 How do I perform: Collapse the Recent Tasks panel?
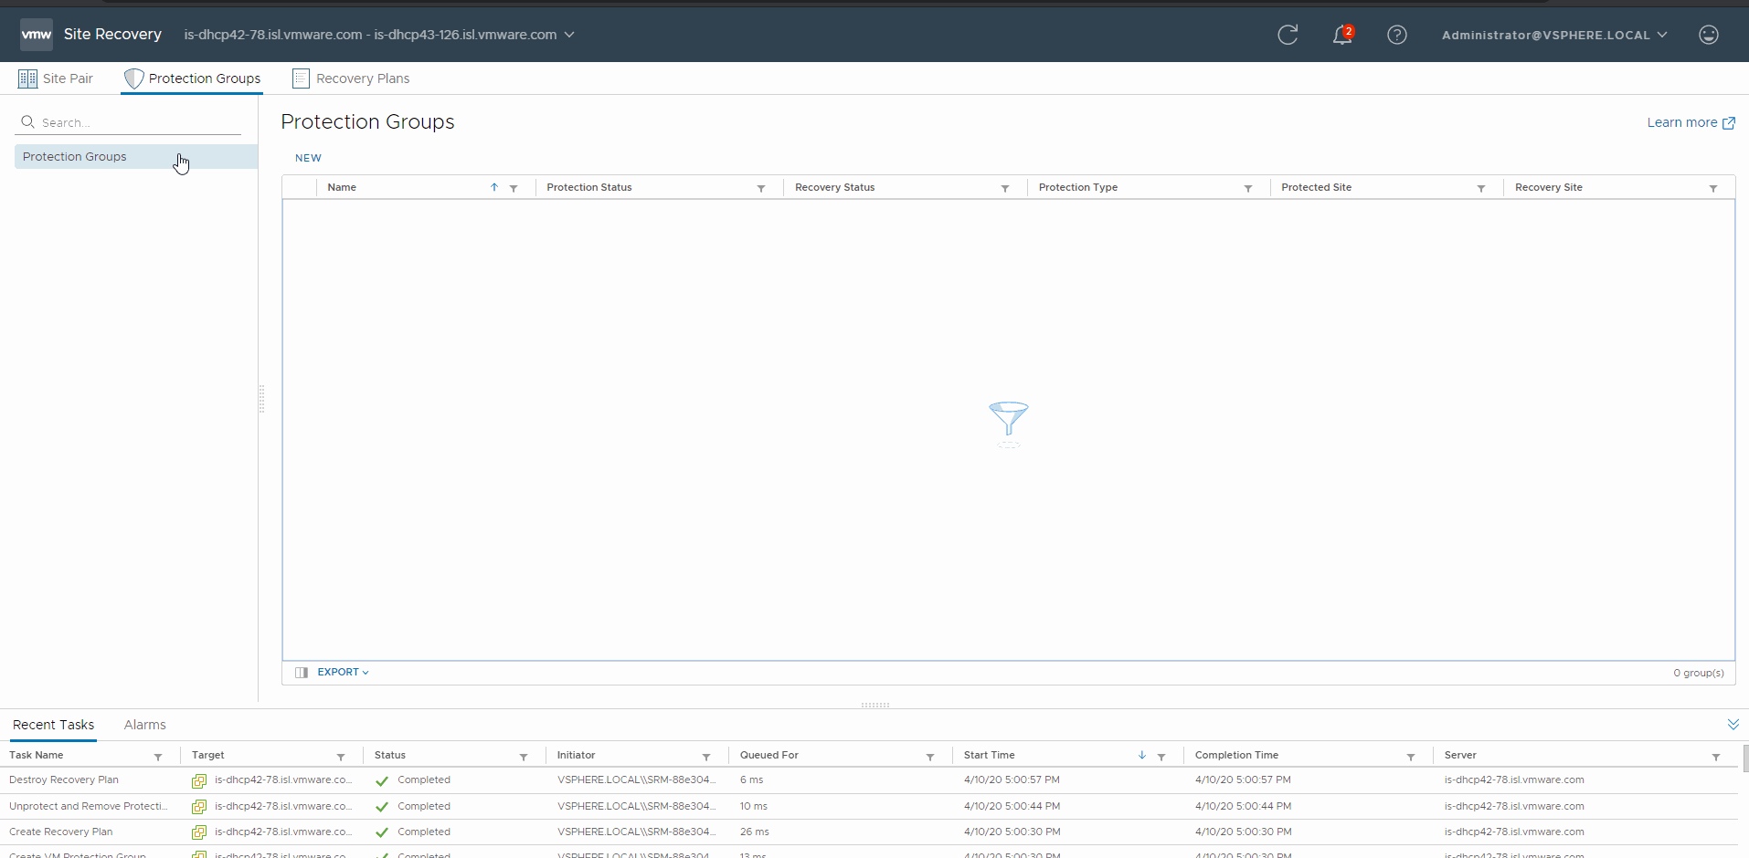point(1733,725)
